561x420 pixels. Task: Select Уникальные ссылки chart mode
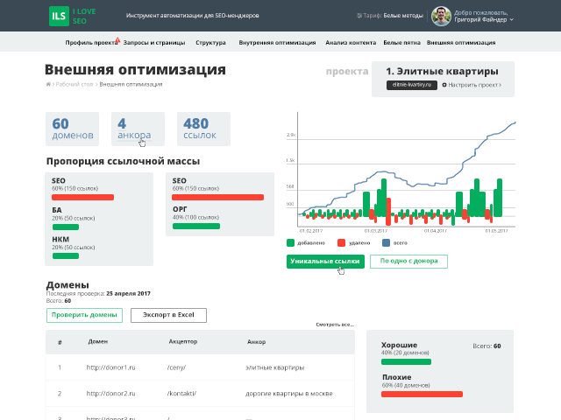point(325,262)
